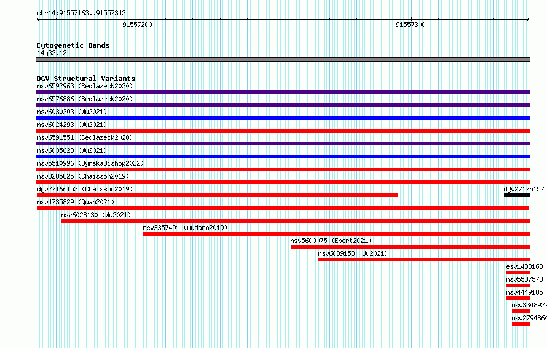Select the purple bar under nsv6591551

coord(283,144)
